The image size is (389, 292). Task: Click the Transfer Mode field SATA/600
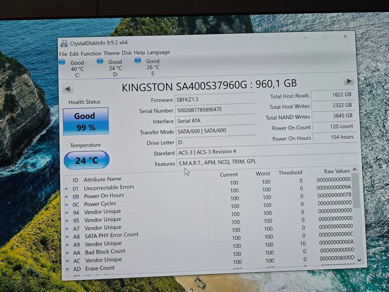coord(216,130)
